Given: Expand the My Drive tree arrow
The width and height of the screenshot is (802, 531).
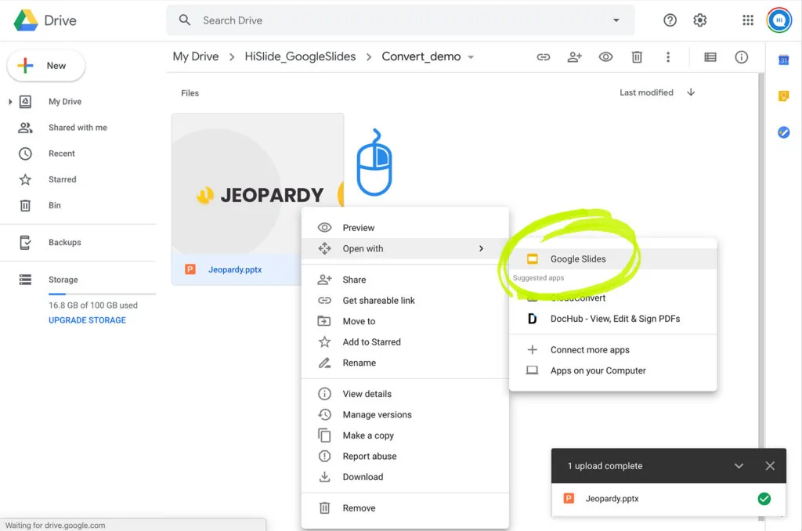Looking at the screenshot, I should coord(10,102).
